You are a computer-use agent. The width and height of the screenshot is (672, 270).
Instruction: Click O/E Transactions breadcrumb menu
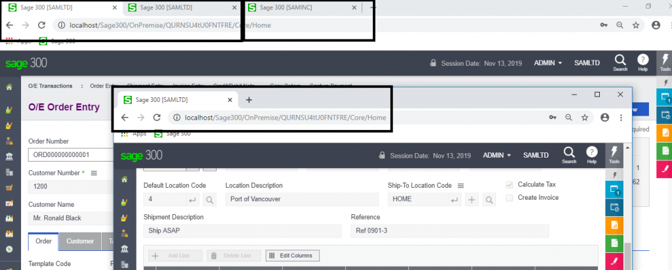click(x=50, y=86)
